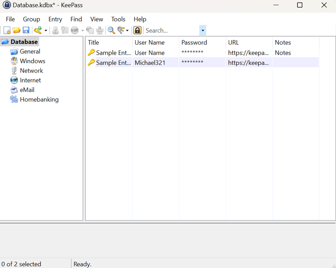Click the Network group server icon
This screenshot has width=336, height=268.
[14, 71]
